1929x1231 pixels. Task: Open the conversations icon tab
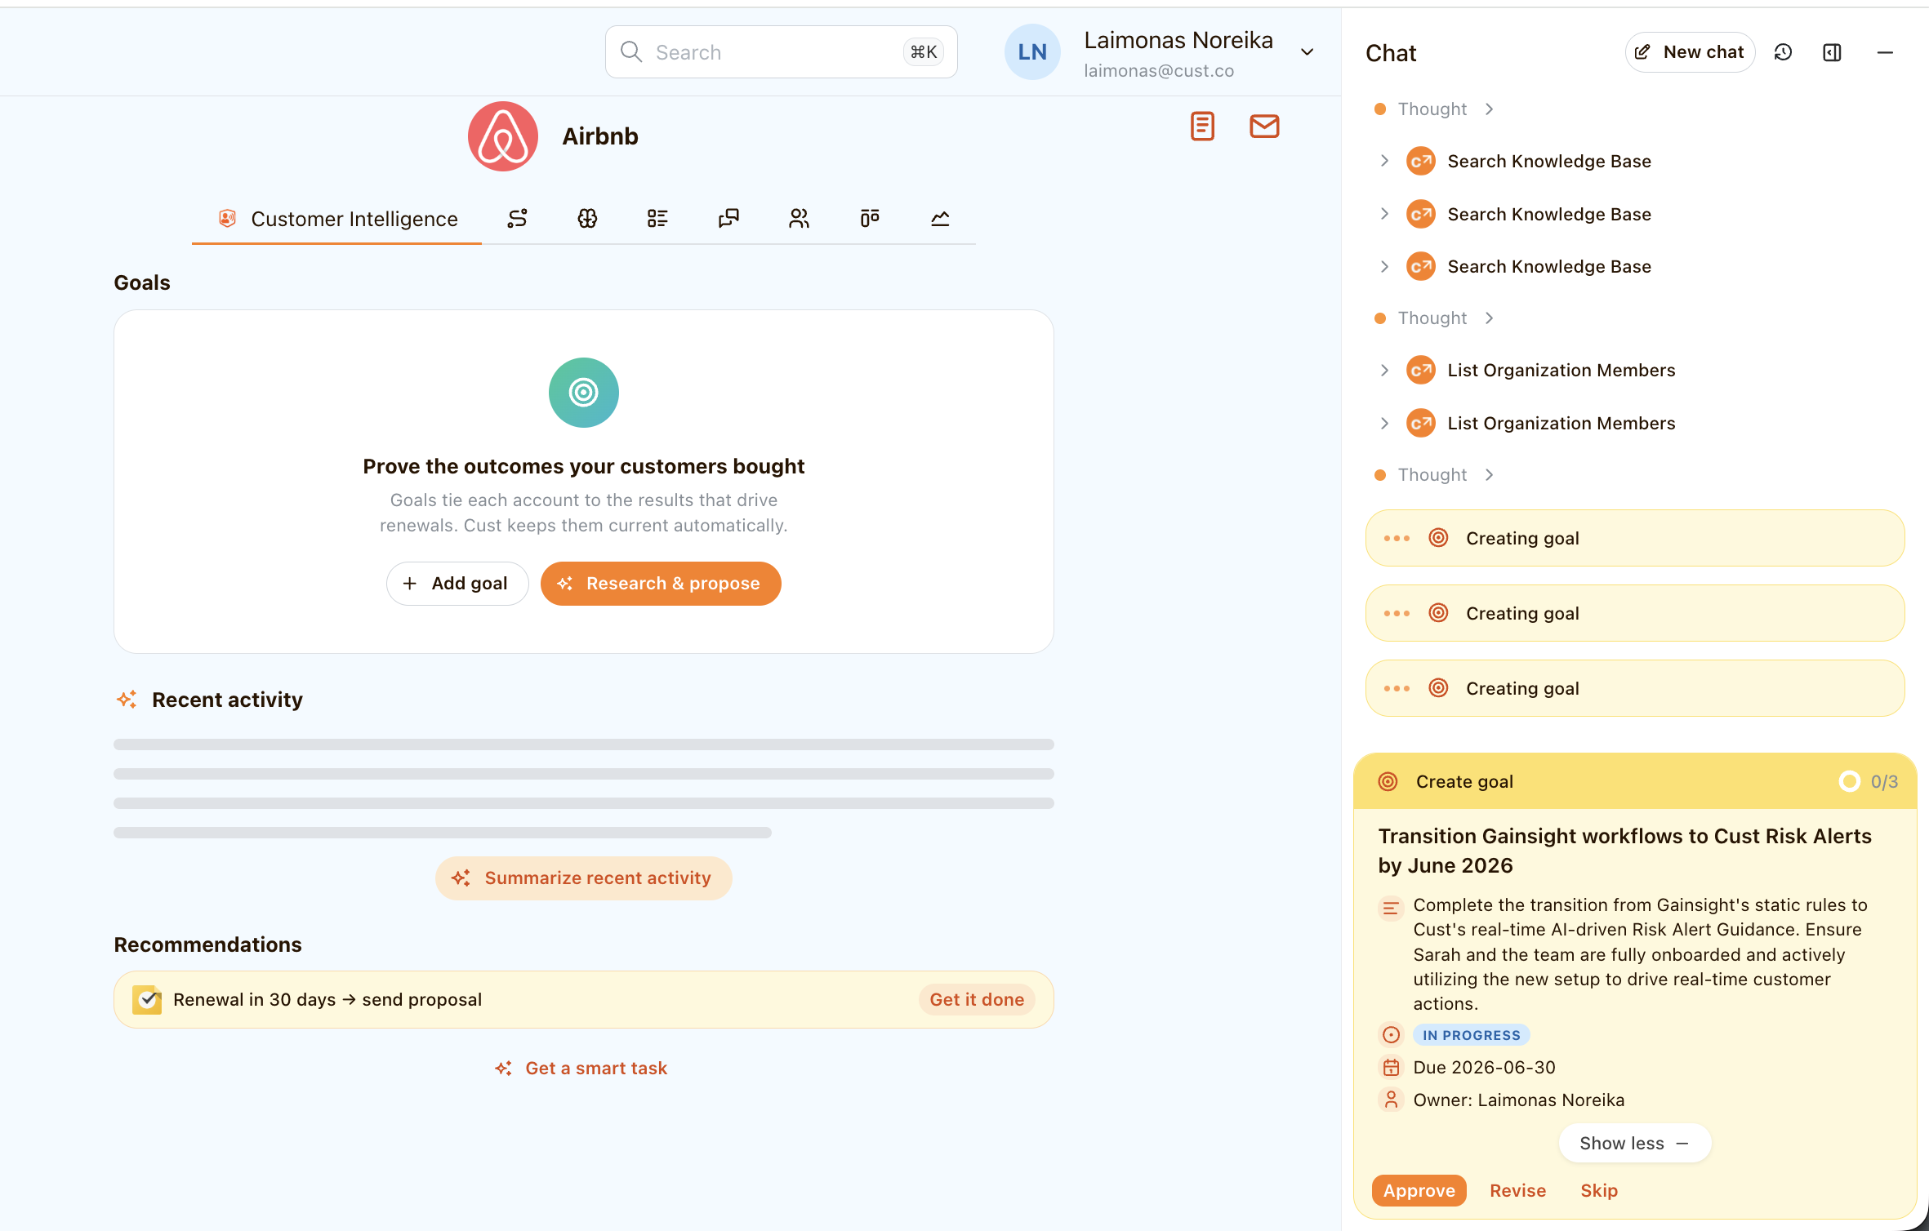click(728, 218)
